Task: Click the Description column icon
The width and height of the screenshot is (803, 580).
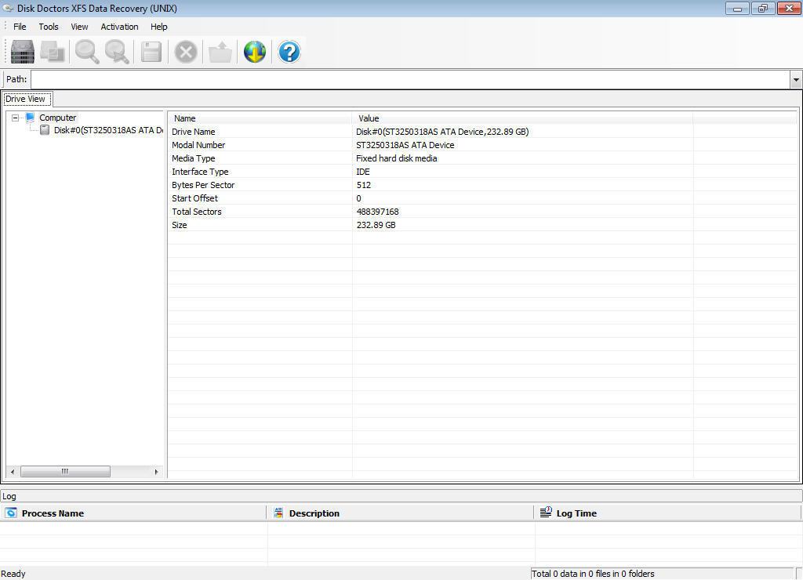Action: [278, 513]
